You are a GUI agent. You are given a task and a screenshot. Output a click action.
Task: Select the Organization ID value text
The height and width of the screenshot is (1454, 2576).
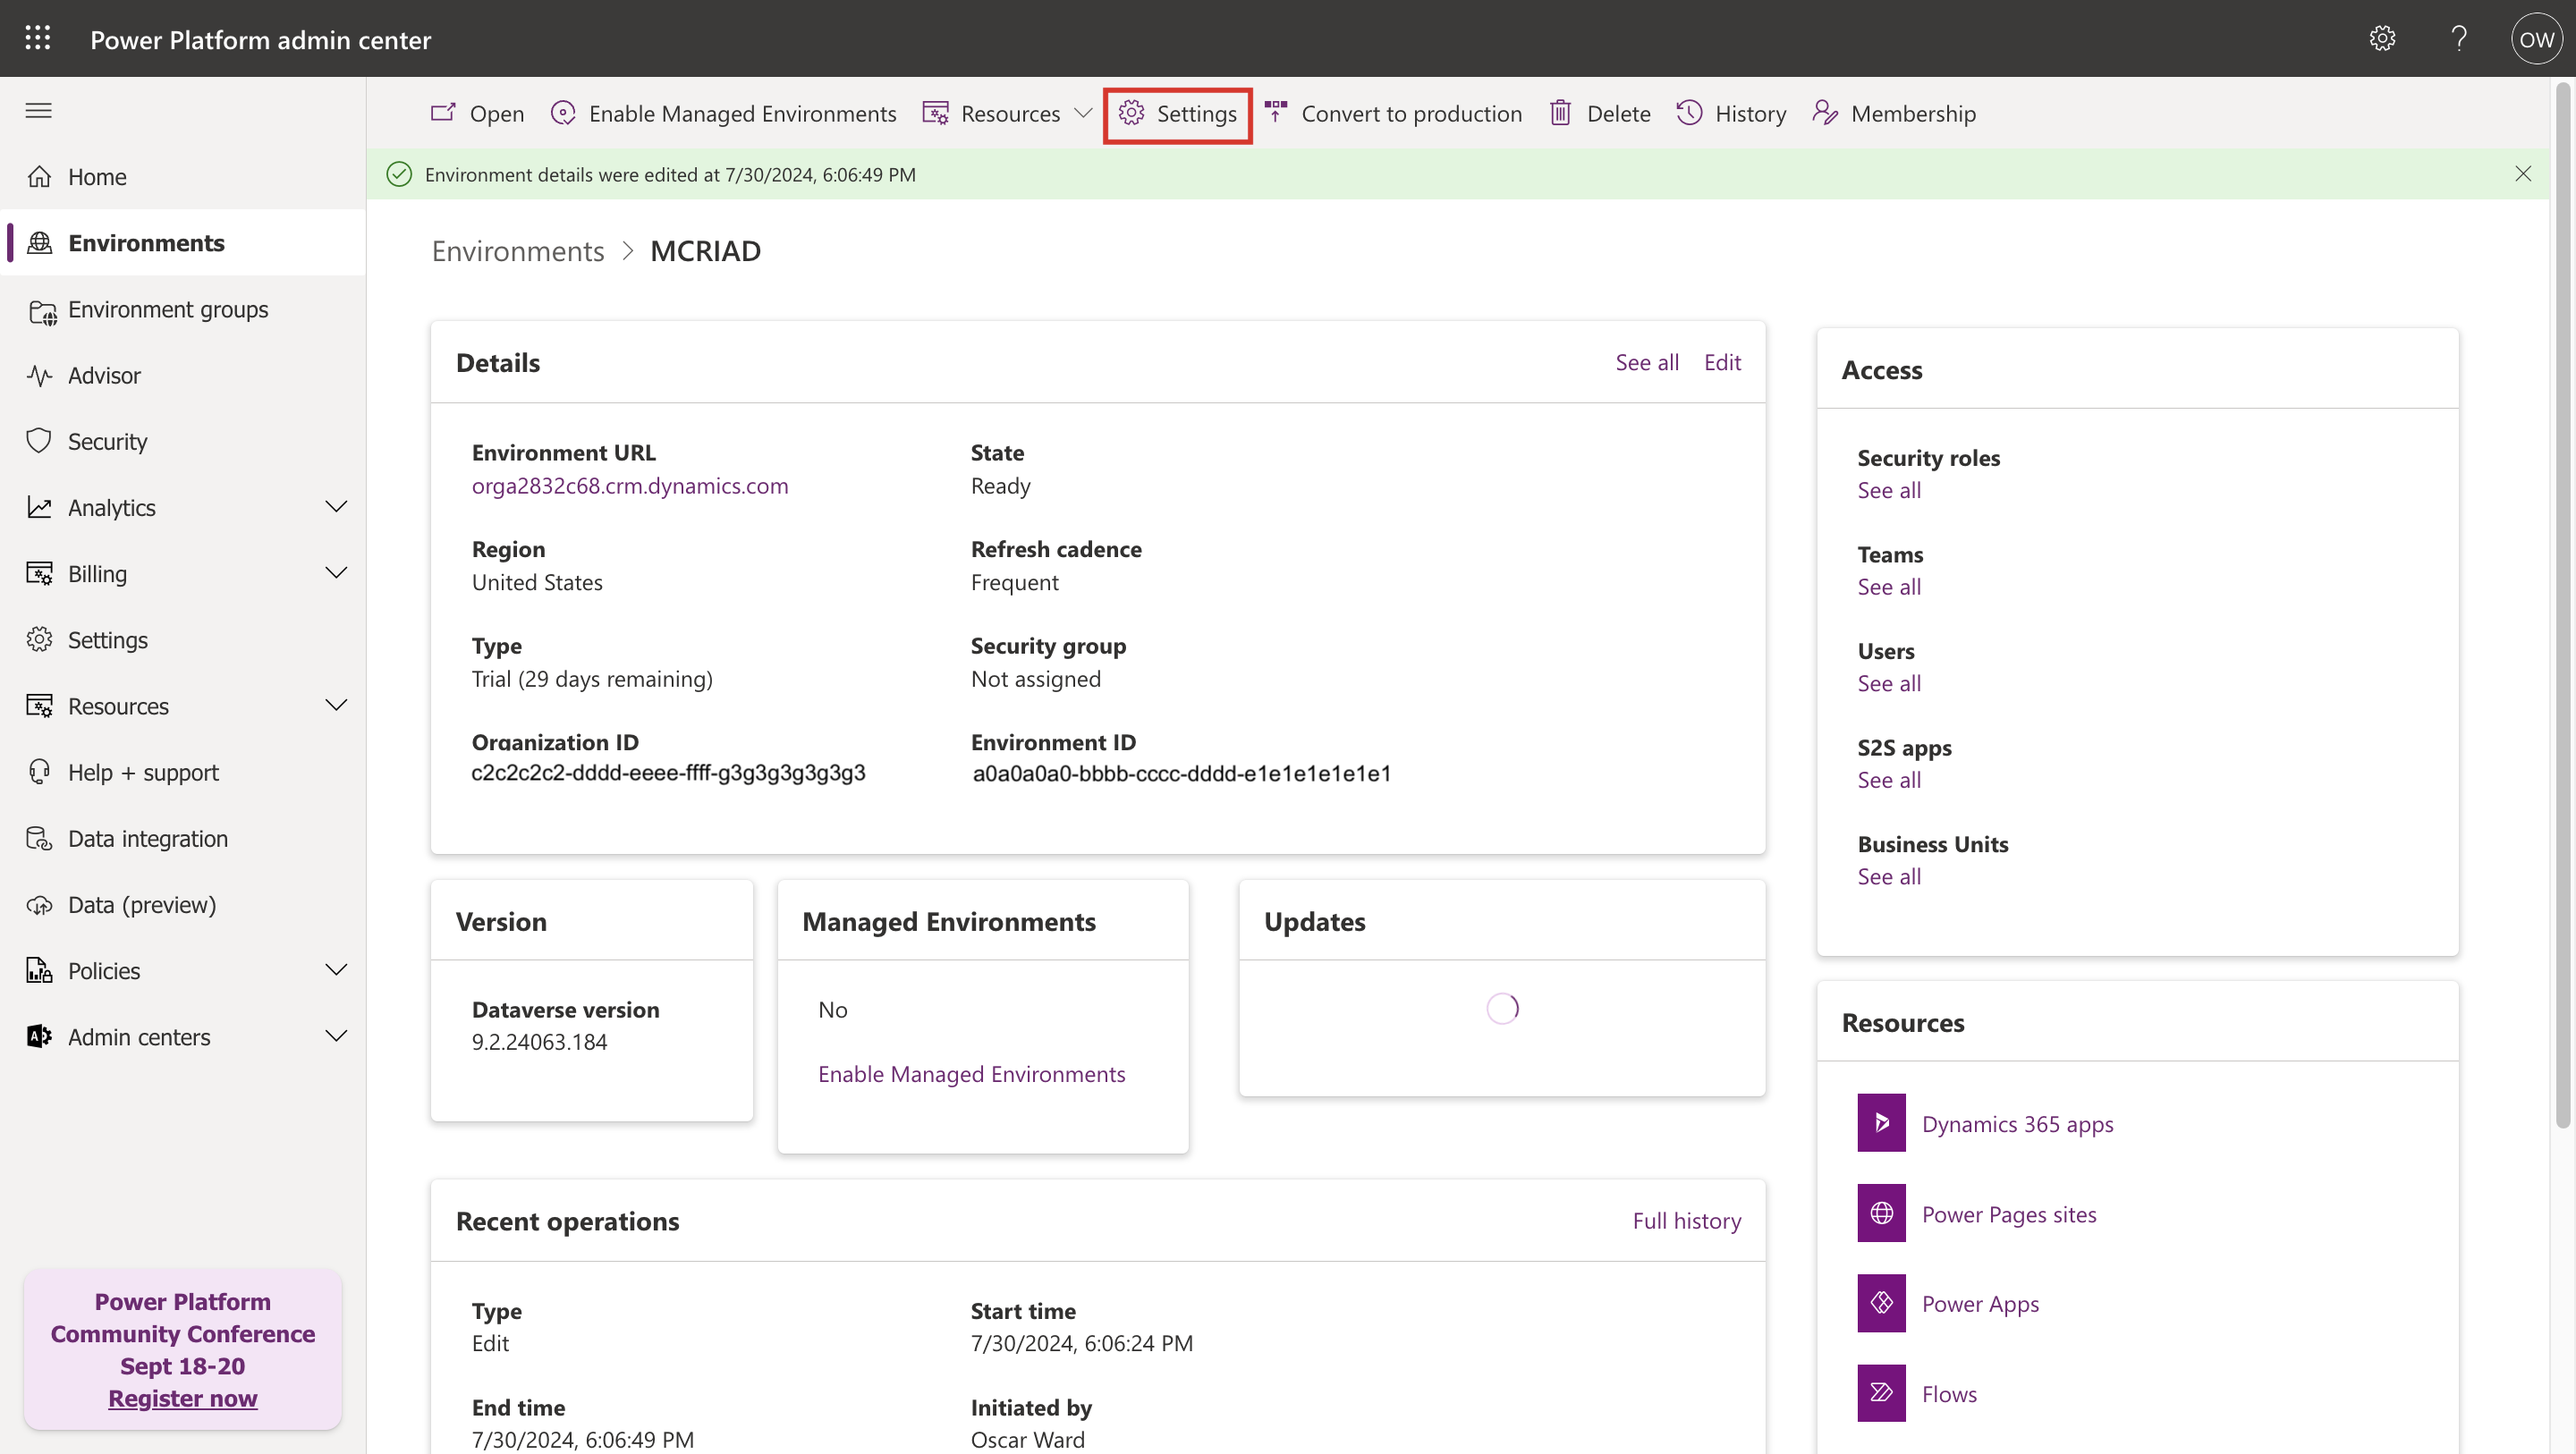tap(668, 773)
